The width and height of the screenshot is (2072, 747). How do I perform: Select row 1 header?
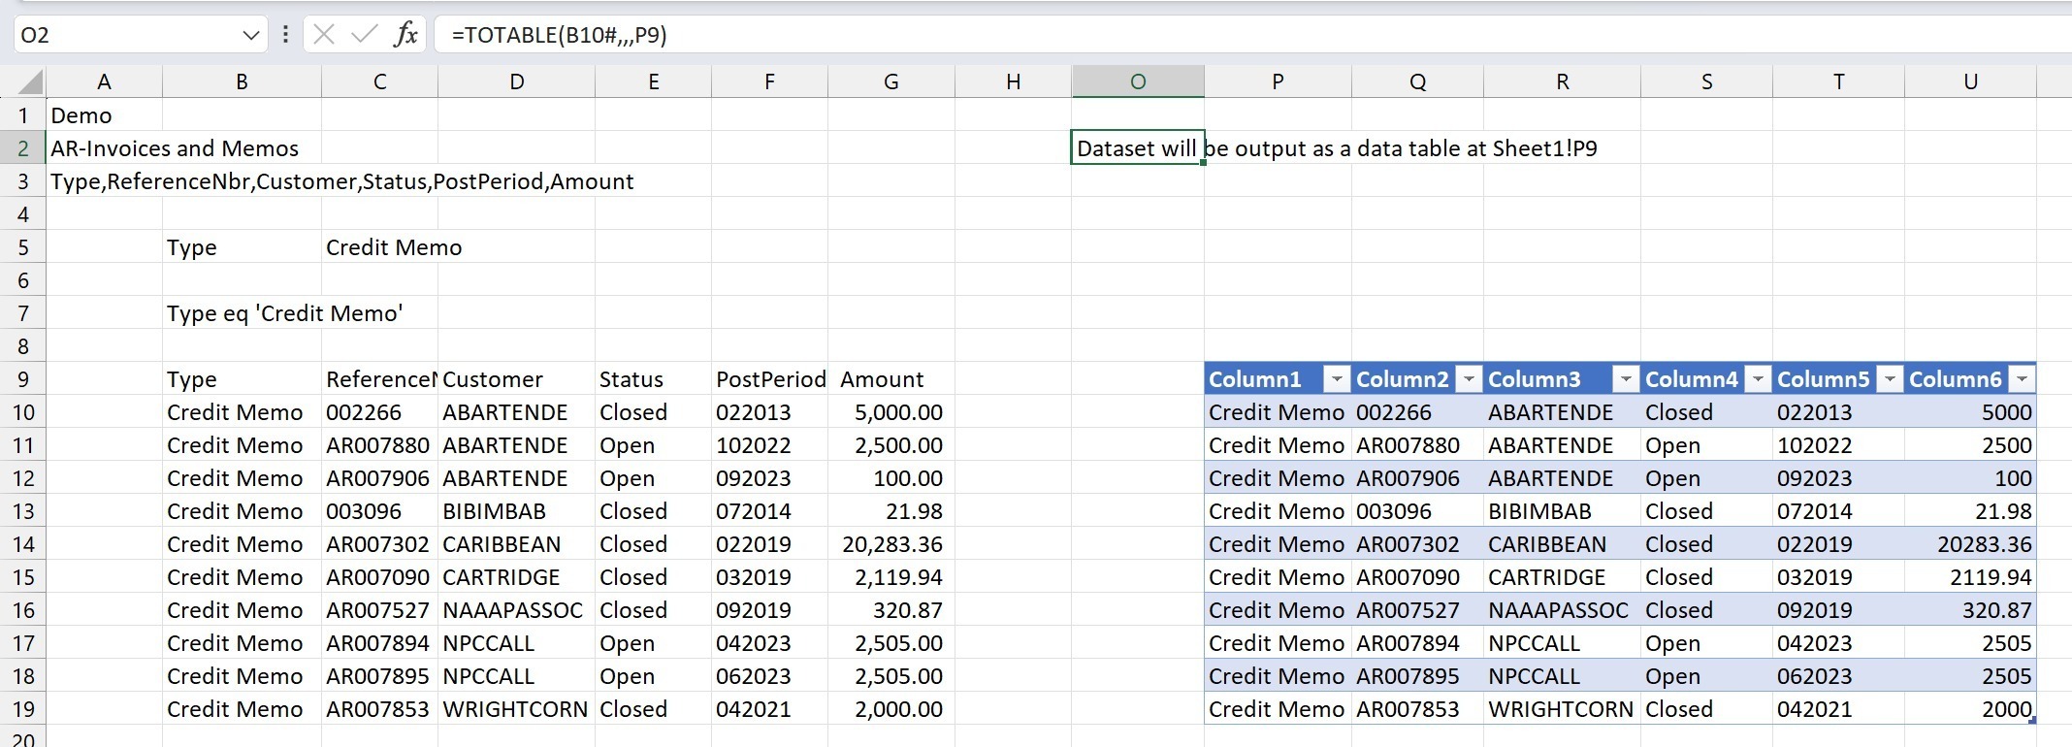23,115
